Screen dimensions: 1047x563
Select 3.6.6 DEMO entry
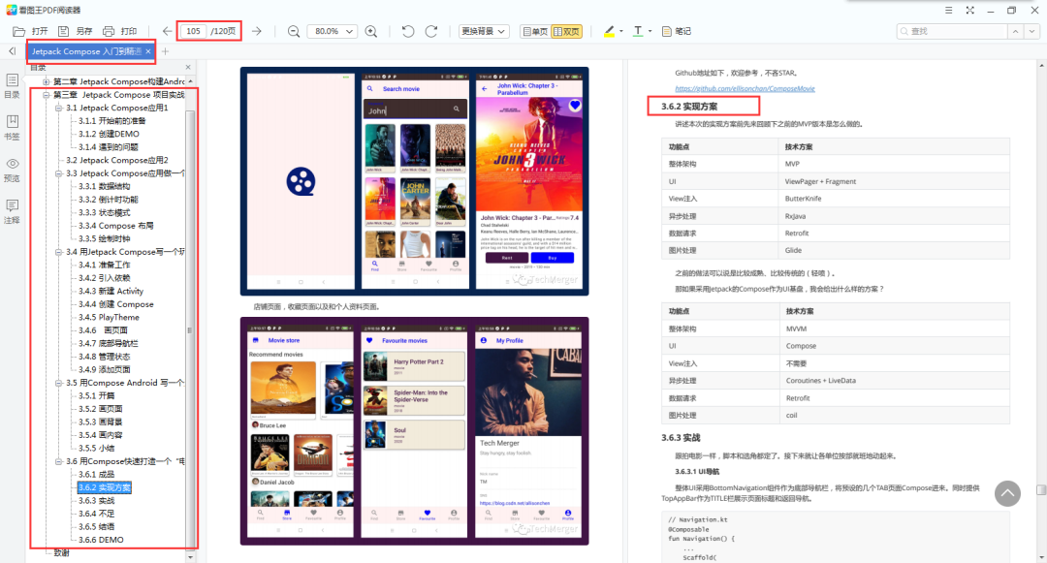(x=101, y=540)
